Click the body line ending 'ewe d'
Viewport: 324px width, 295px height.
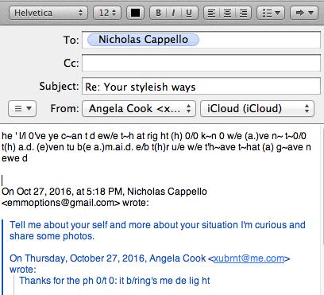[14, 158]
